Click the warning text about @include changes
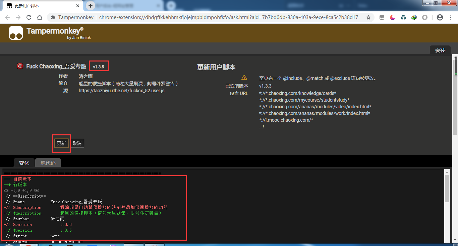Viewport: 458px width, 246px height. pos(318,79)
